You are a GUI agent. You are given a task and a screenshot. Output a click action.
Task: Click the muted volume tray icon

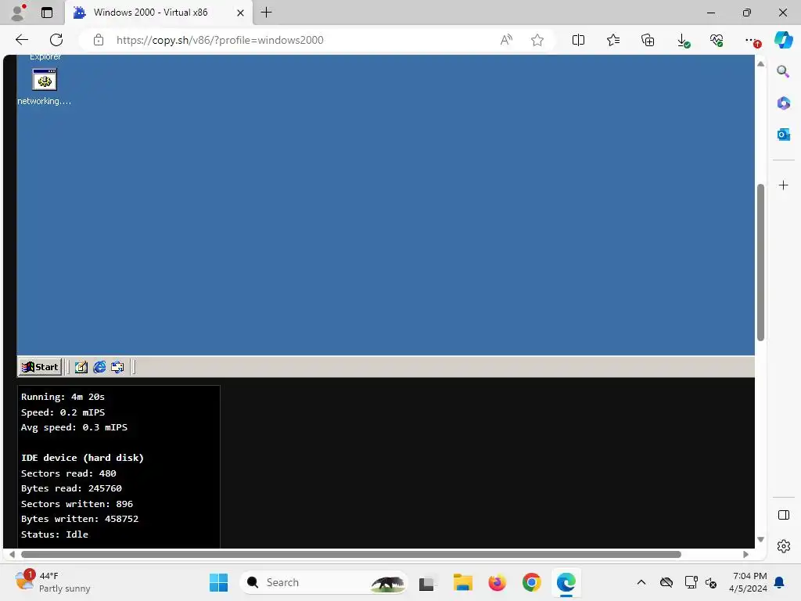tap(710, 582)
